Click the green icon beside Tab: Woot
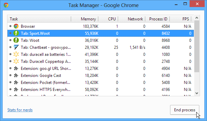 click(x=16, y=40)
